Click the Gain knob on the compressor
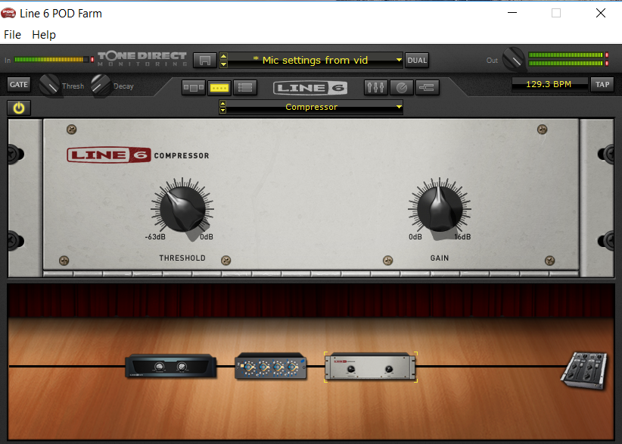This screenshot has width=622, height=444. [440, 209]
